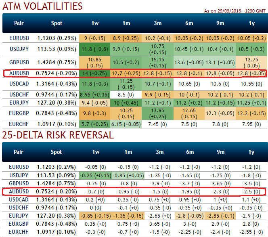Click EURUSD 1w volatility cell '9 (-0.15)'

pyautogui.click(x=95, y=38)
